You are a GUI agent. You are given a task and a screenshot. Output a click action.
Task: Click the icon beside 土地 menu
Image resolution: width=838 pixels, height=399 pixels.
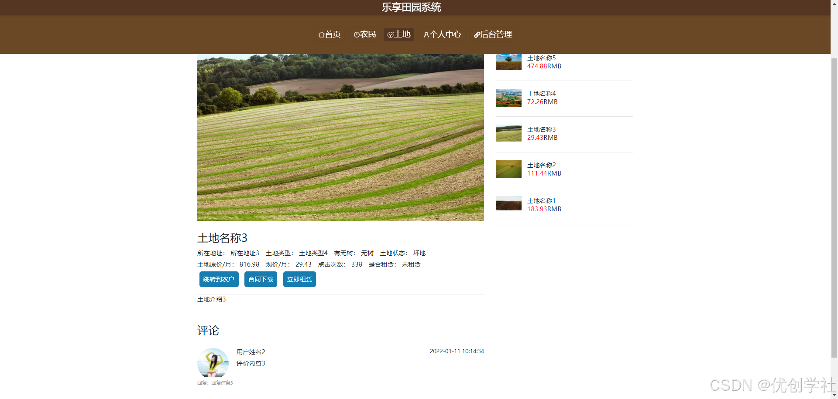pyautogui.click(x=390, y=34)
